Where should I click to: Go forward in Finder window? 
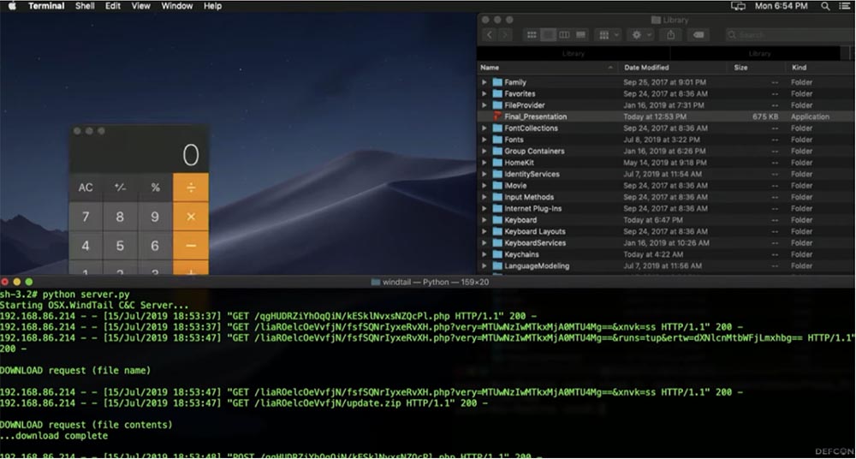pos(506,35)
